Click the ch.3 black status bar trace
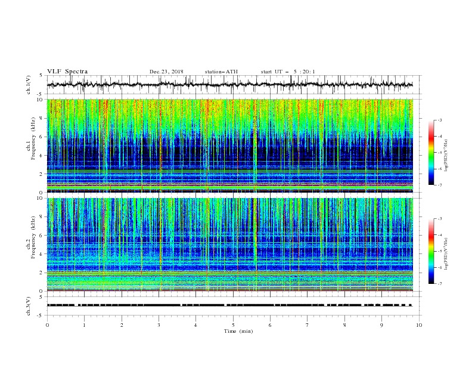The image size is (472, 365). click(229, 305)
